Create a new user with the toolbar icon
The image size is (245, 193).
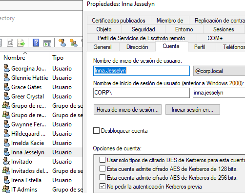(62, 43)
